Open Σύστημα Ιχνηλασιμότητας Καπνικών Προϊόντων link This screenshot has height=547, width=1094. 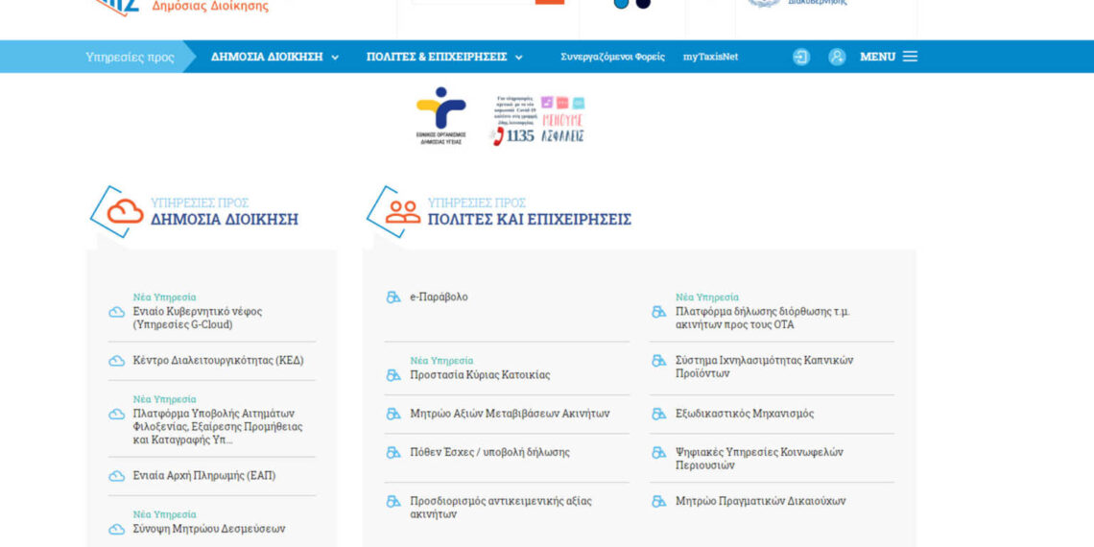coord(764,367)
